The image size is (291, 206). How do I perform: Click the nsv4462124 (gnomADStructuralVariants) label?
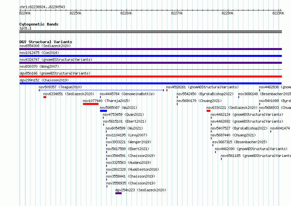247,114
